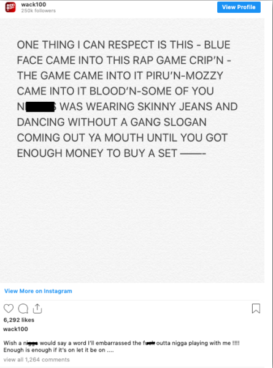Open view all 1,264 comments
Viewport: 273px width, 368px height.
pyautogui.click(x=37, y=359)
